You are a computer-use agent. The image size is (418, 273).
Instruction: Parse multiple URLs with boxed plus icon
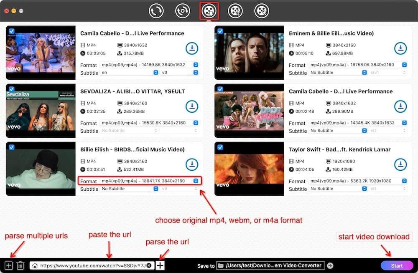pos(9,265)
